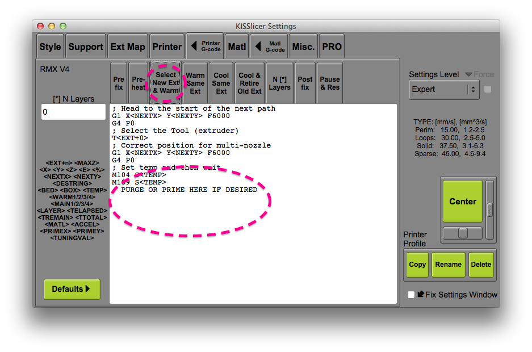Click 'PURGE OR PRIME HERE IF DESIRED' comment
Viewport: 532px width, 352px height.
pos(189,190)
